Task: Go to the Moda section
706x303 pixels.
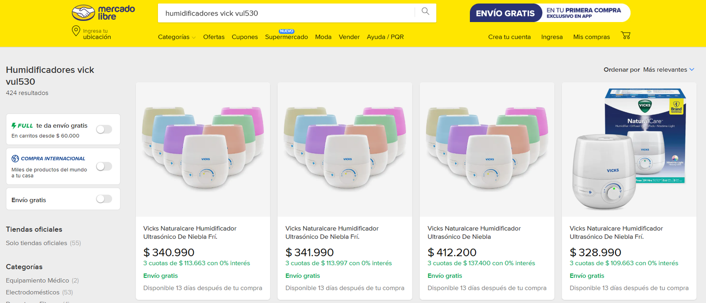Action: point(323,37)
